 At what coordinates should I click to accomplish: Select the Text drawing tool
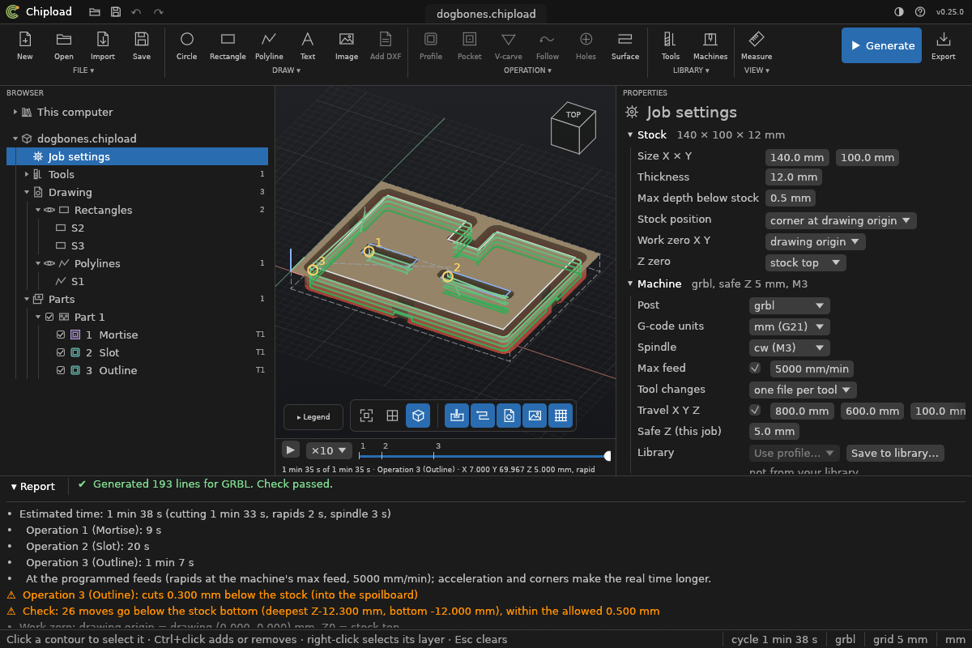[x=308, y=39]
